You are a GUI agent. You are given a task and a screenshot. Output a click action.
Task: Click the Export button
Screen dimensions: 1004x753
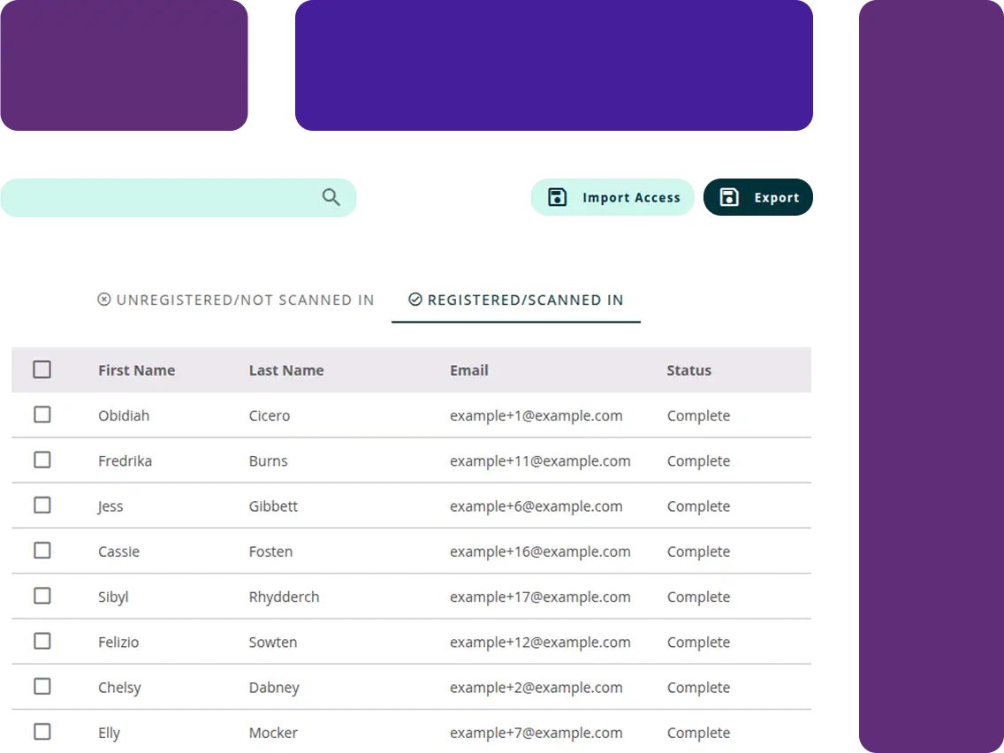[758, 196]
